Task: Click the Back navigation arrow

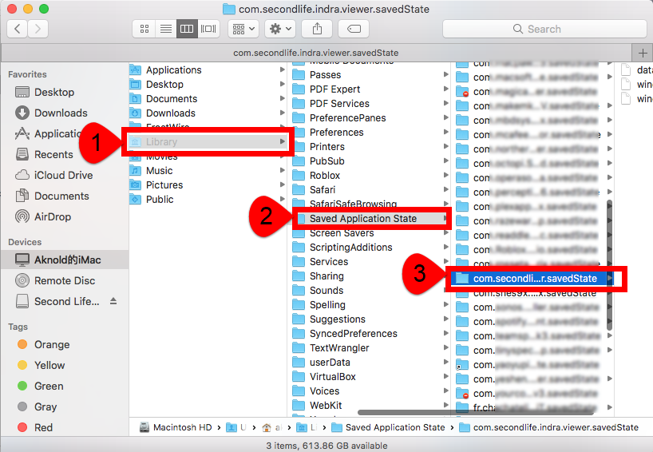Action: point(18,29)
